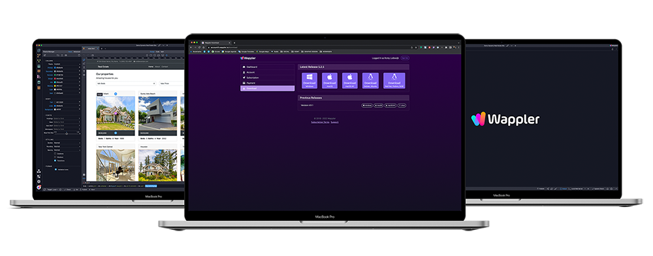Open Account in the account sidebar
Image resolution: width=653 pixels, height=256 pixels.
(267, 72)
